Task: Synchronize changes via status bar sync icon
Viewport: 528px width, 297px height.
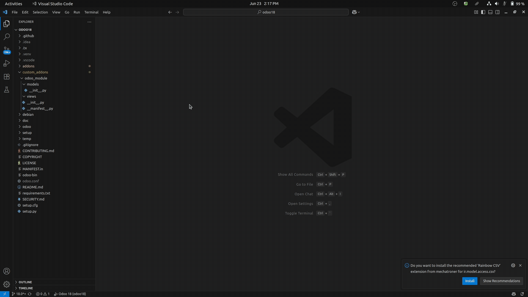Action: point(30,294)
